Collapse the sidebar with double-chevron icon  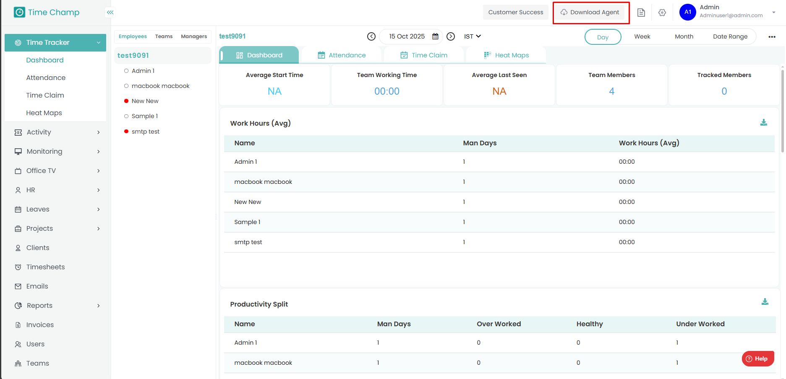tap(110, 13)
